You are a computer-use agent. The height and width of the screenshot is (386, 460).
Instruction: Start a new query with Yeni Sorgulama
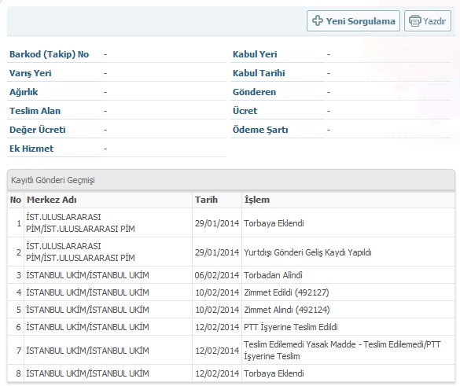pos(353,20)
